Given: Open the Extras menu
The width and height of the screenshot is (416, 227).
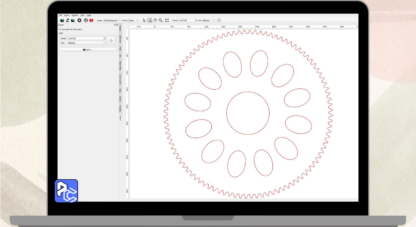Looking at the screenshot, I should coord(67,15).
